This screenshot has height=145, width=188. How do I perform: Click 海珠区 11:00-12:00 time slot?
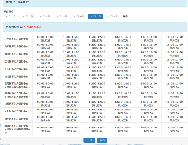click(x=97, y=54)
